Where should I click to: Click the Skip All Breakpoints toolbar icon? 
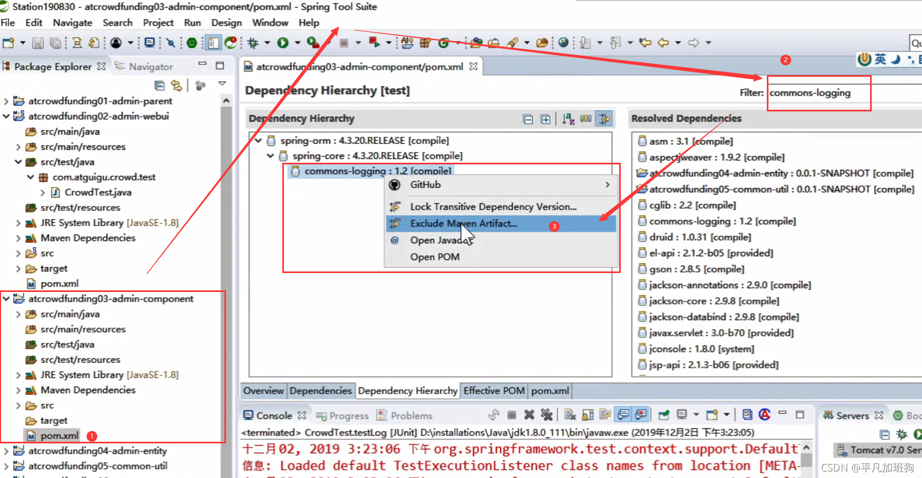[170, 43]
